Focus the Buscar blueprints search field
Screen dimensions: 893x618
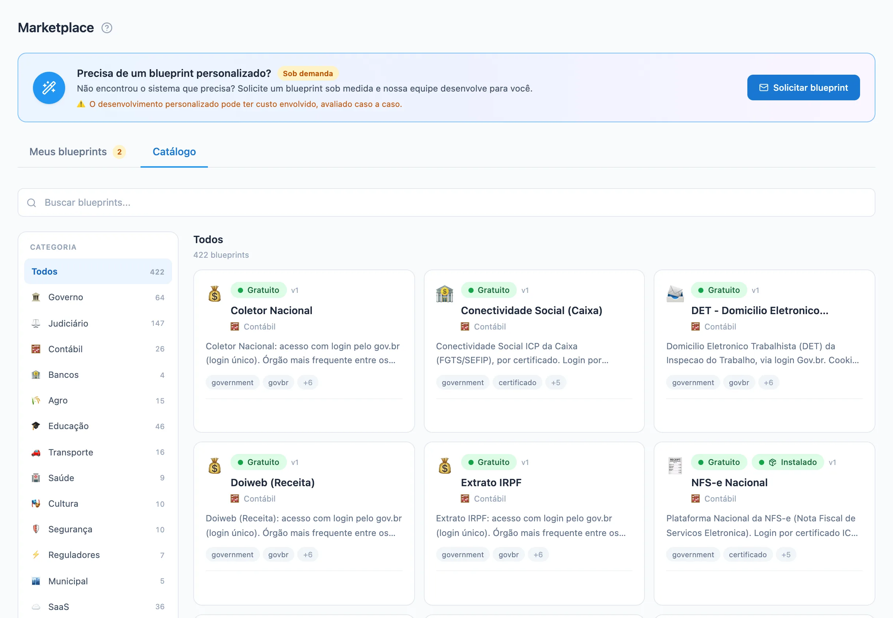(x=446, y=203)
